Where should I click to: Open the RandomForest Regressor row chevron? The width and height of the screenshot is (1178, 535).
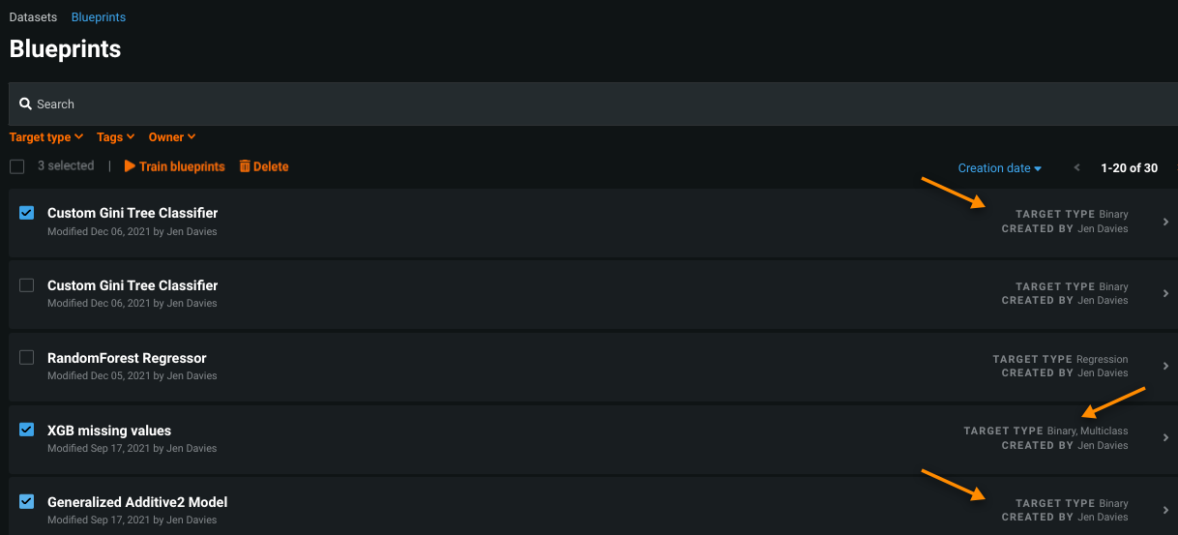tap(1165, 366)
